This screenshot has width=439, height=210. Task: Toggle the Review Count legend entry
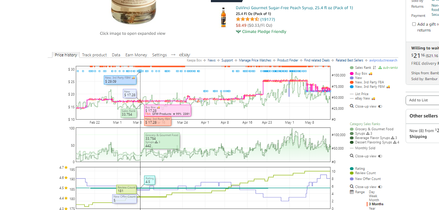click(363, 173)
